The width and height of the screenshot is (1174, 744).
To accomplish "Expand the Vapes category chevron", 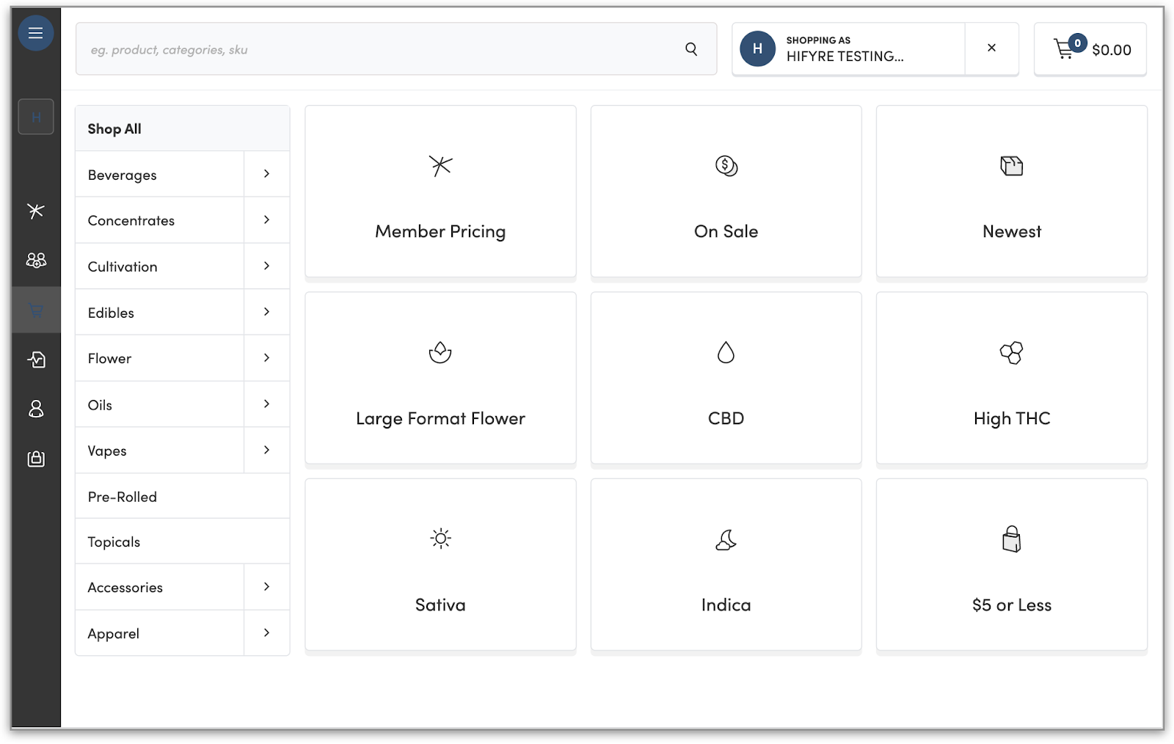I will pyautogui.click(x=266, y=450).
